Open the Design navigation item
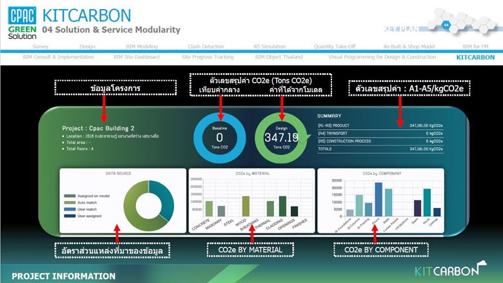The height and width of the screenshot is (283, 503). pyautogui.click(x=87, y=47)
